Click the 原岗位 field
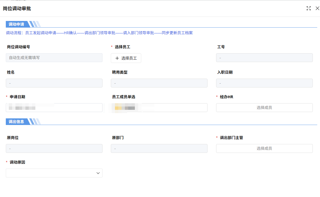Viewport: 320px width, 197px height. pos(54,148)
